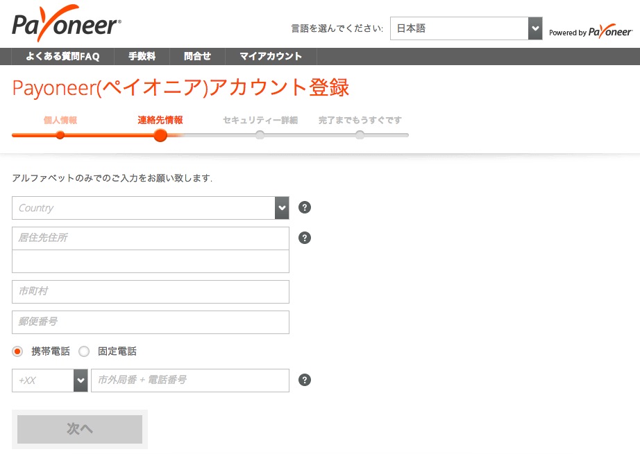Focus the 郵便番号 postal code field
Viewport: 640px width, 454px height.
[151, 322]
